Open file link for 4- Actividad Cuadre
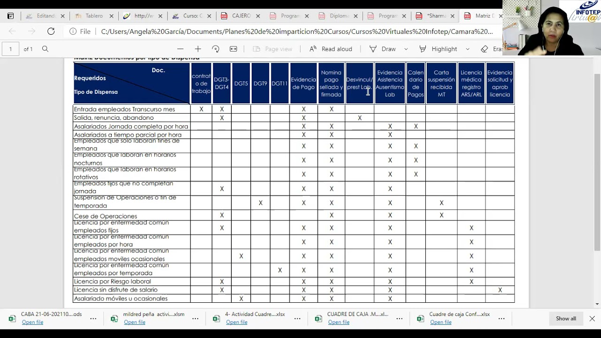 point(237,322)
